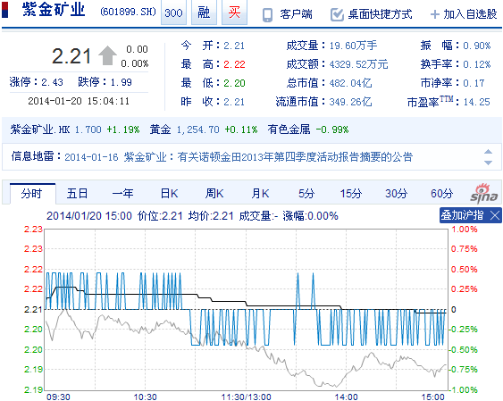Click the down arrow in 信息地雷 box
The height and width of the screenshot is (401, 503).
click(x=488, y=163)
